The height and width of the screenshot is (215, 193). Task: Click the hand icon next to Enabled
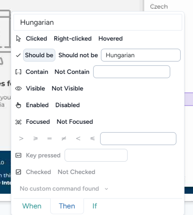(x=18, y=105)
